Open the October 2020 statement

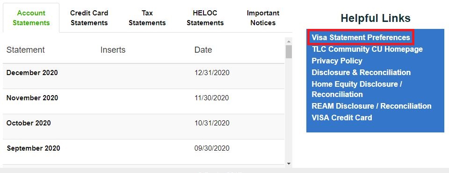click(x=29, y=123)
